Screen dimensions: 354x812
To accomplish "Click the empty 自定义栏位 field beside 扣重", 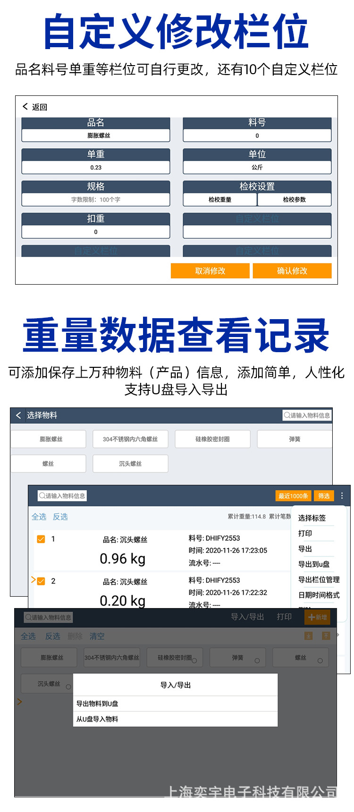I will (x=257, y=232).
